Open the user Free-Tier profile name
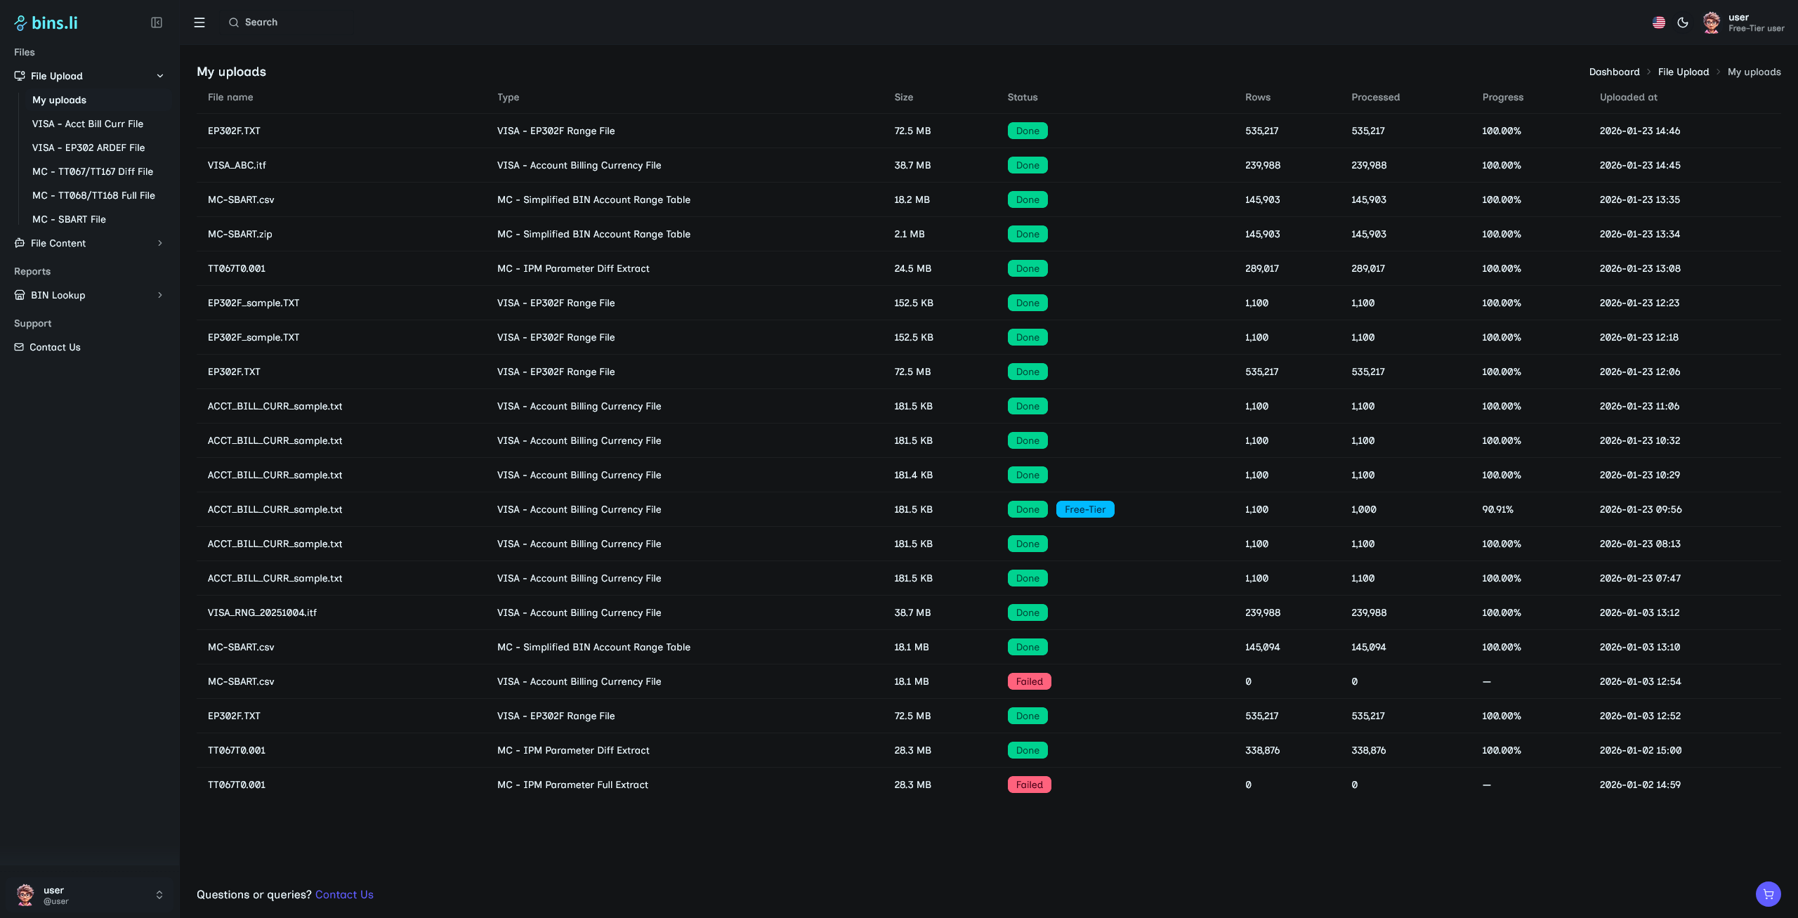The image size is (1798, 918). coord(1756,22)
